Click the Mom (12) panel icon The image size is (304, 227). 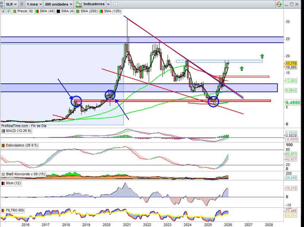point(3,183)
